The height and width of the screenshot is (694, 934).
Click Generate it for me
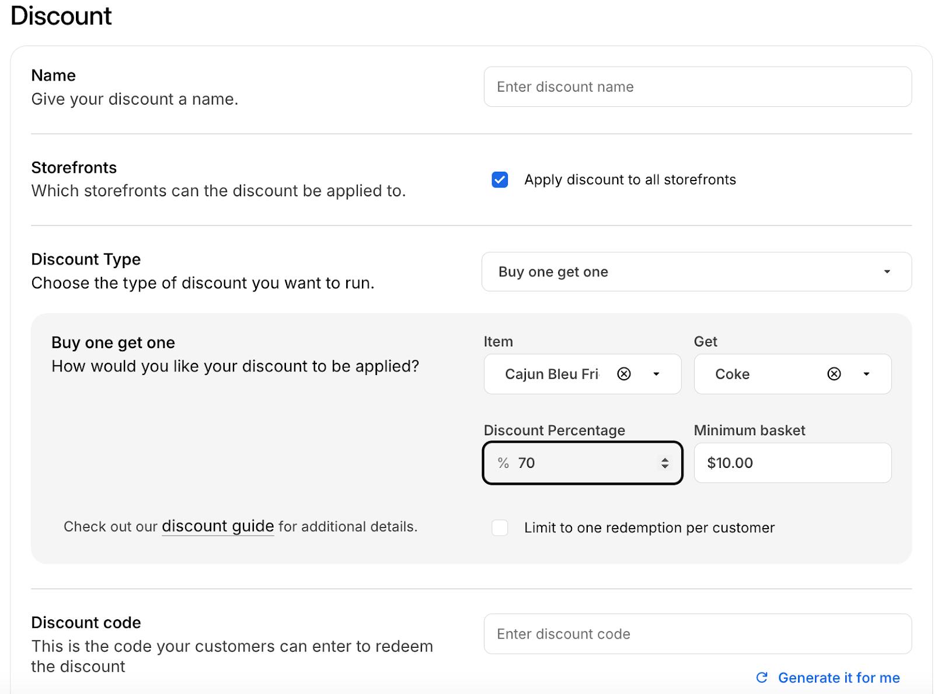coord(838,678)
